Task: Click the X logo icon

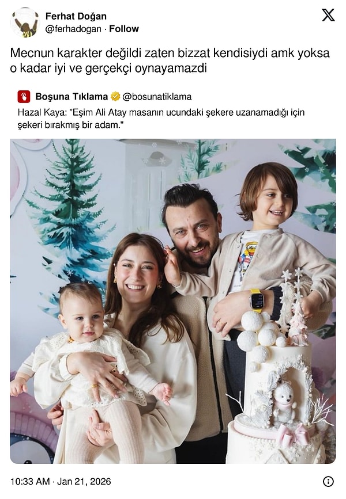Action: click(328, 15)
